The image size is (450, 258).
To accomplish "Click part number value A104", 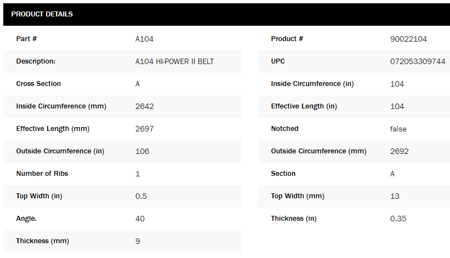I will click(x=145, y=39).
